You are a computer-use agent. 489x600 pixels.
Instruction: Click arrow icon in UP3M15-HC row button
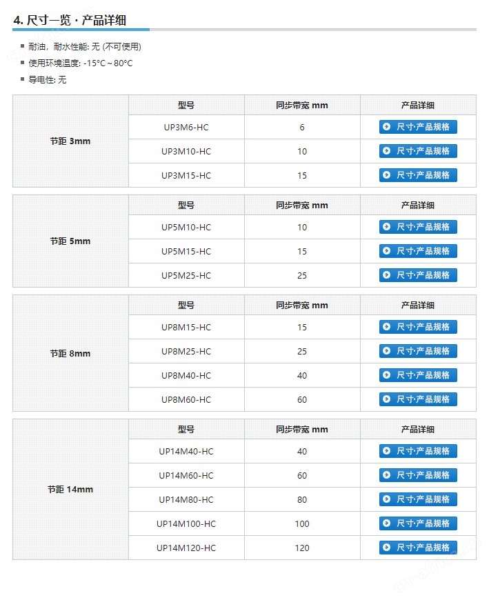pyautogui.click(x=386, y=175)
